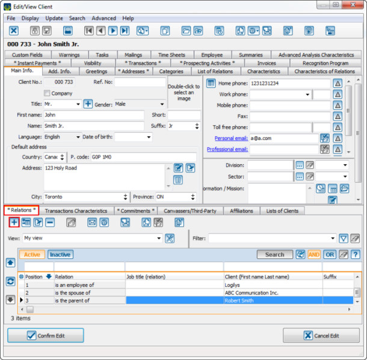Image resolution: width=367 pixels, height=360 pixels.
Task: Open help question-mark icon in search bar
Action: 356,254
